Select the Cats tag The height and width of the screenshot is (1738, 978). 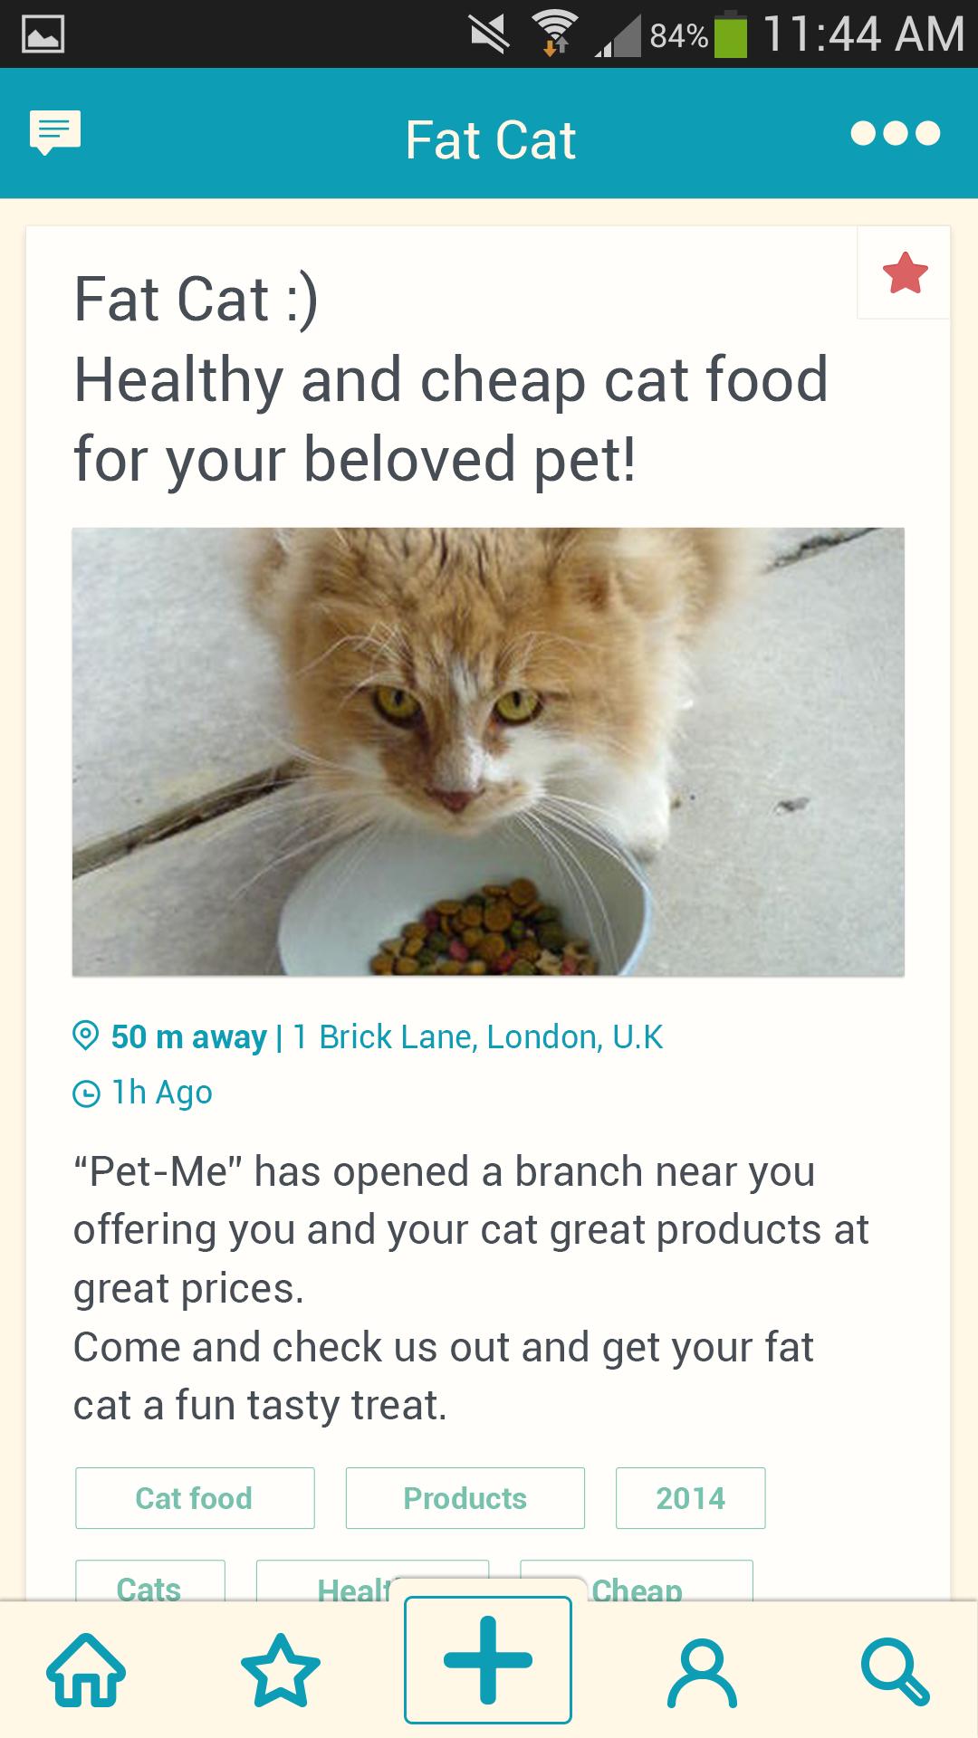(x=149, y=1584)
